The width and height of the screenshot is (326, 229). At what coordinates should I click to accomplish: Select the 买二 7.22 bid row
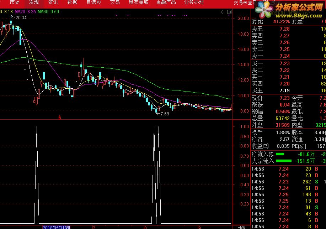click(x=288, y=70)
